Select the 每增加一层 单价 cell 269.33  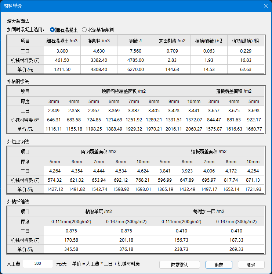pyautogui.click(x=236, y=249)
